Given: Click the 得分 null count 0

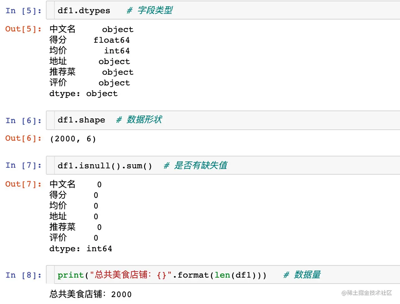Looking at the screenshot, I should coord(96,195).
